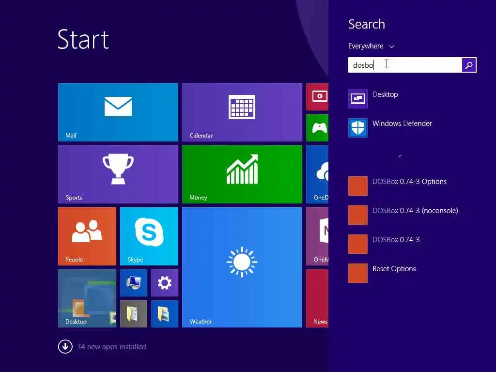
Task: Open the Desktop tile on Start
Action: tap(87, 298)
